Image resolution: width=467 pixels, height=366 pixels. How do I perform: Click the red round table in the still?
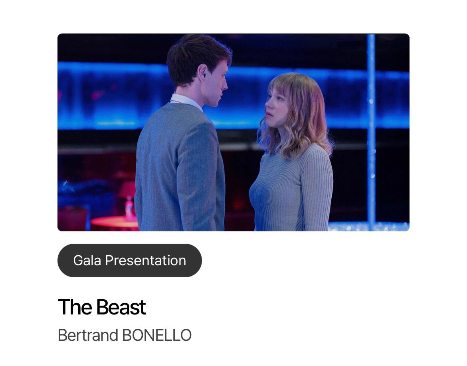[x=115, y=223]
